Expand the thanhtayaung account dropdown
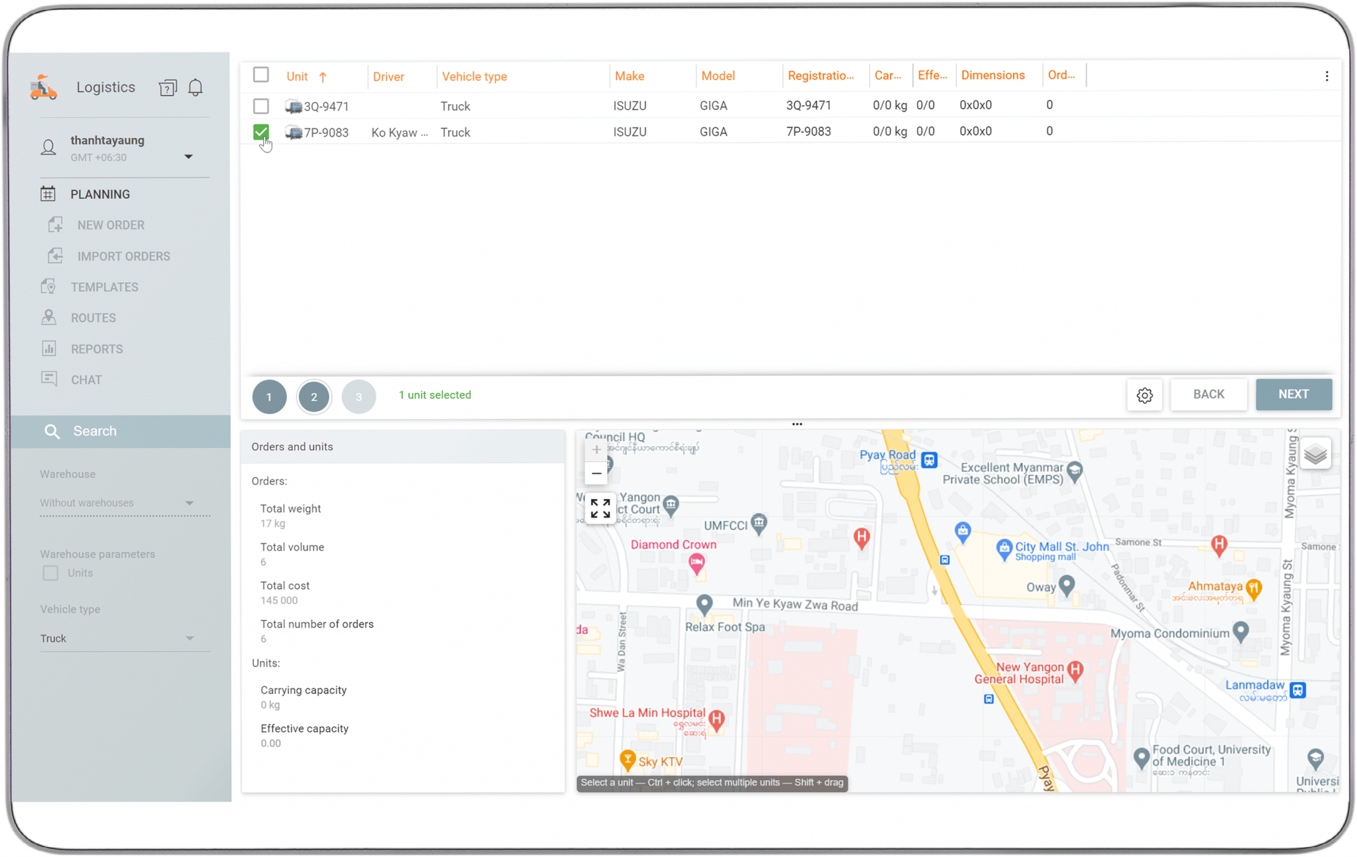Image resolution: width=1357 pixels, height=857 pixels. coord(189,156)
